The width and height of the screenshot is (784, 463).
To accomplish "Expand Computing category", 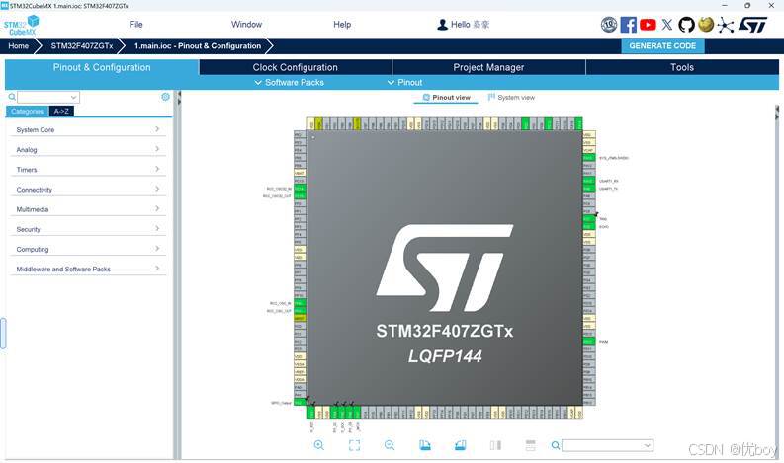I will tap(88, 249).
